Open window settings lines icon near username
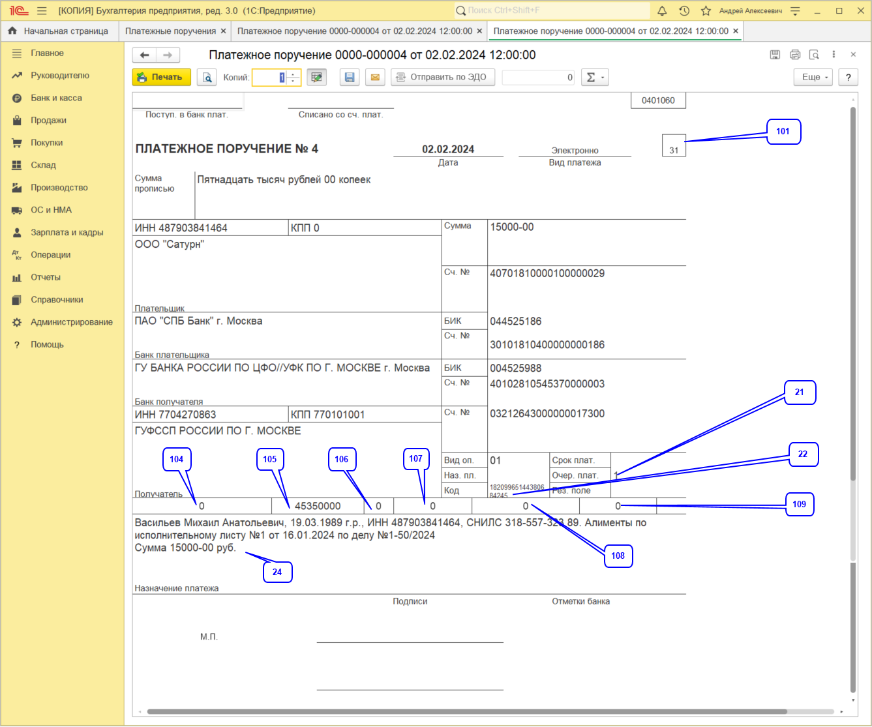Screen dimensions: 872x727 pos(795,11)
